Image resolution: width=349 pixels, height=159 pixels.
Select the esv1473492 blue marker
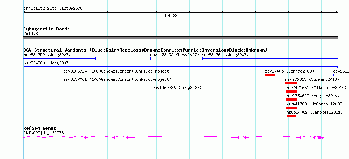(x=151, y=59)
